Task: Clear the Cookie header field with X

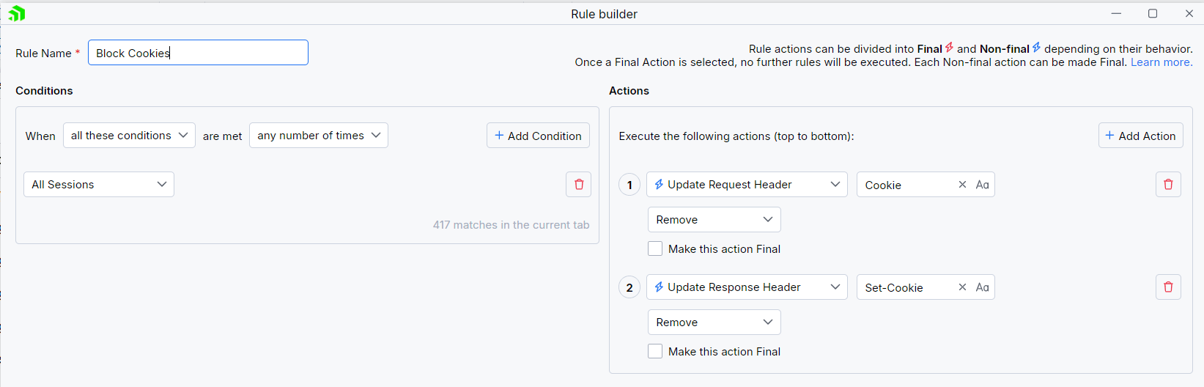Action: (x=962, y=185)
